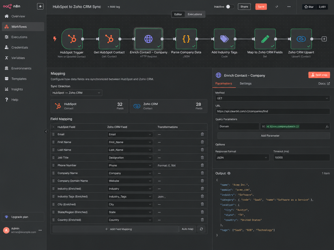Image resolution: width=334 pixels, height=250 pixels.
Task: Open the Parameters tab
Action: 223,84
